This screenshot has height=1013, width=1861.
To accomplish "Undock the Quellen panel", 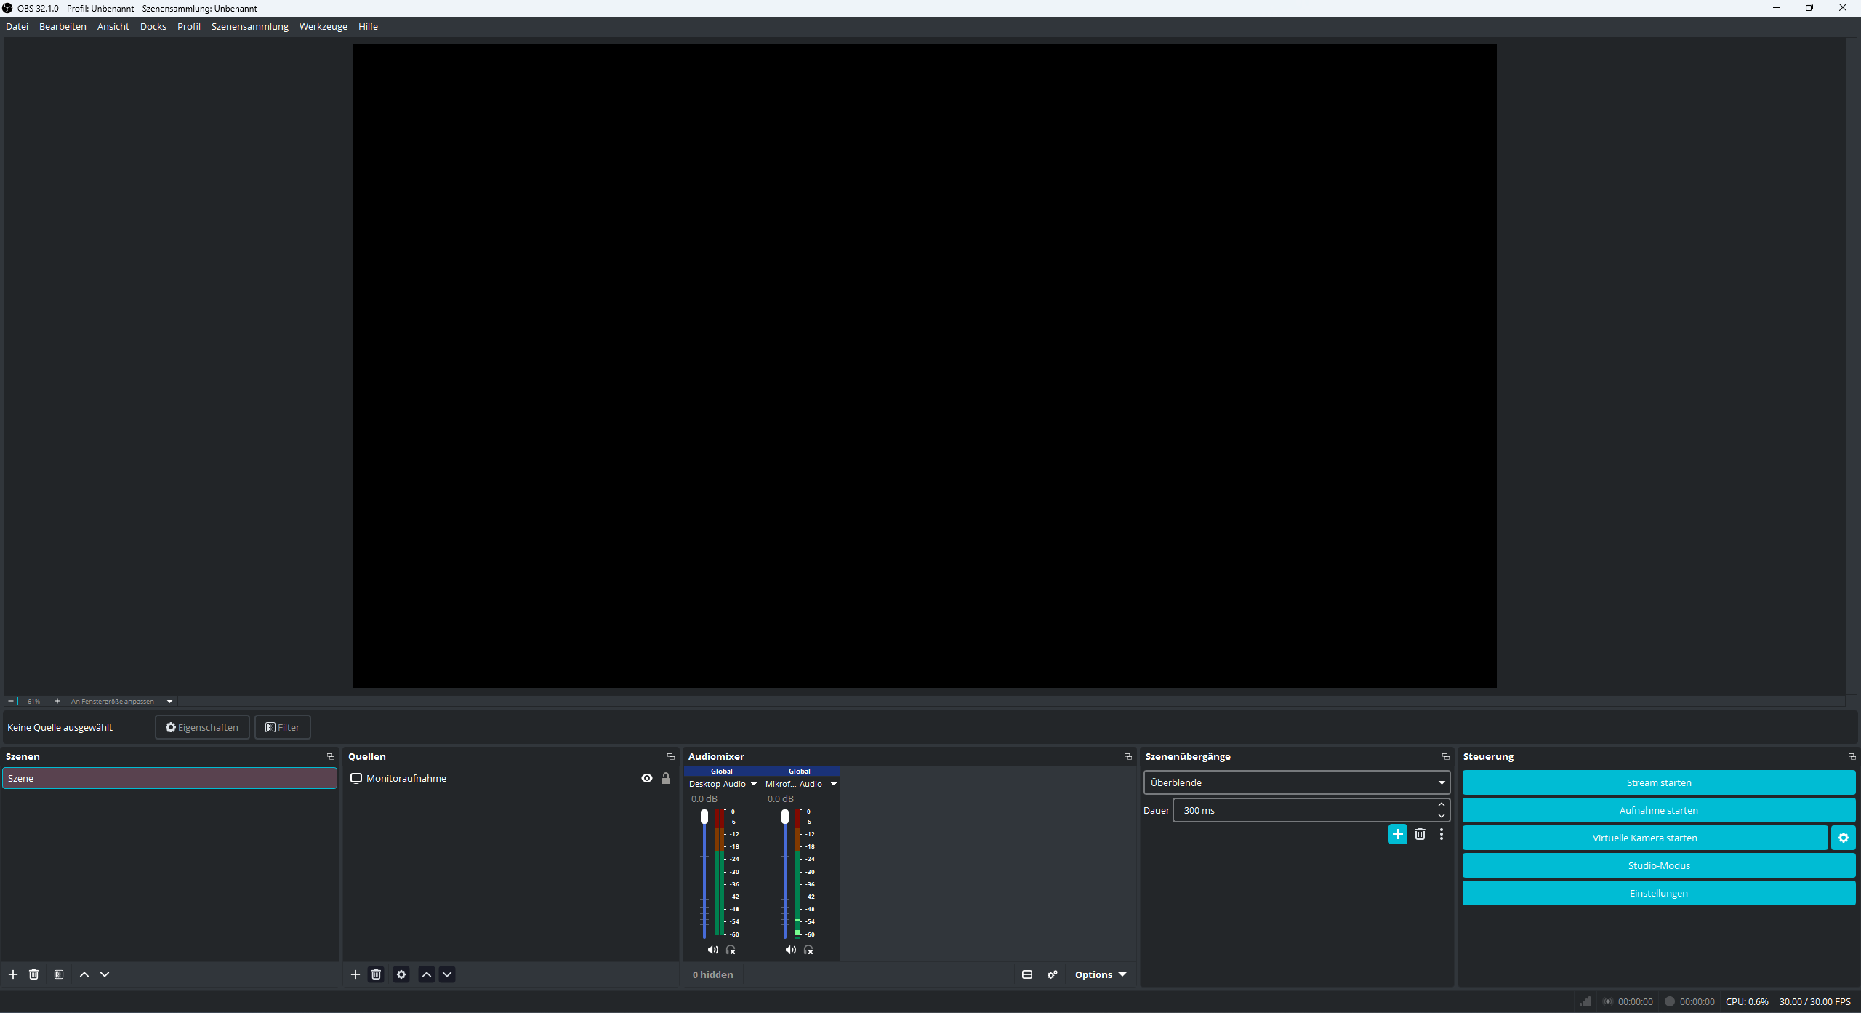I will pyautogui.click(x=671, y=756).
